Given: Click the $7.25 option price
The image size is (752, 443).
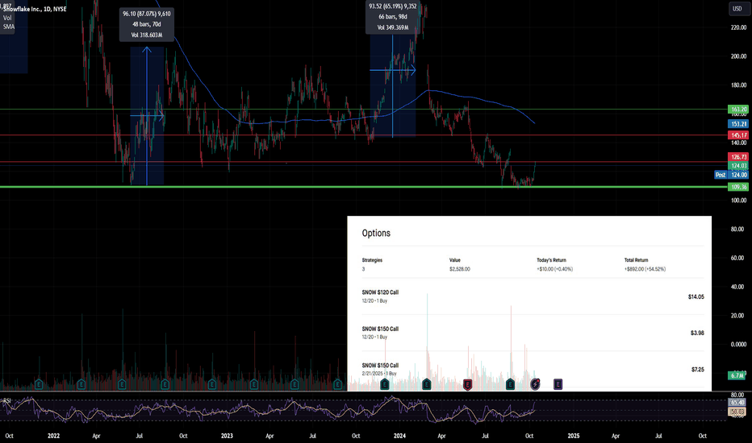Looking at the screenshot, I should tap(698, 370).
